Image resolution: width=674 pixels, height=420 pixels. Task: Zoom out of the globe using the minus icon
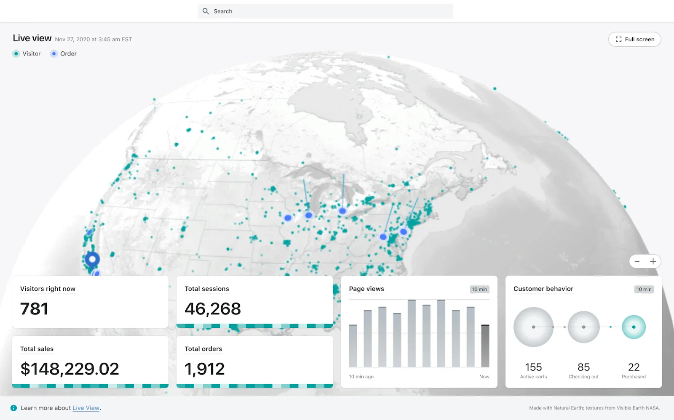click(637, 261)
